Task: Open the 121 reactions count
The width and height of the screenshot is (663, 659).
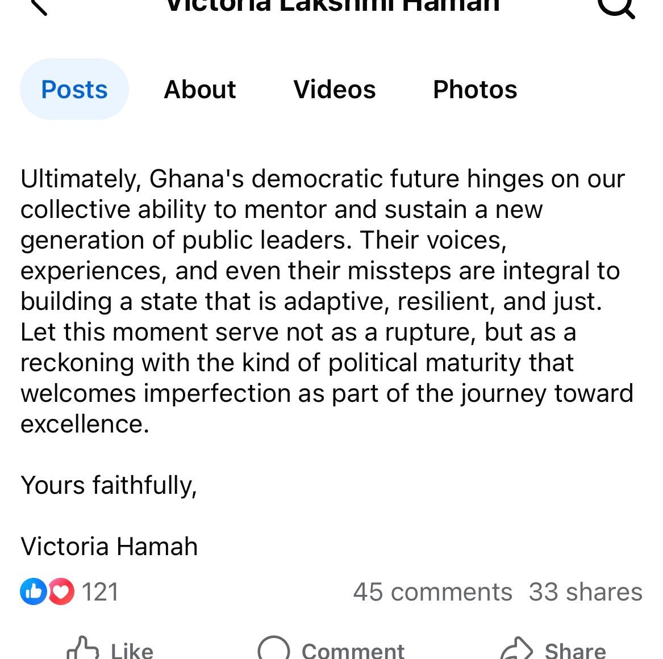Action: point(100,591)
